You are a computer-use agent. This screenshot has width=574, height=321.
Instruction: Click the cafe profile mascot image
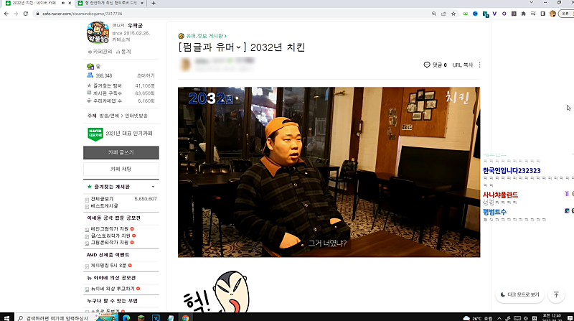98,32
